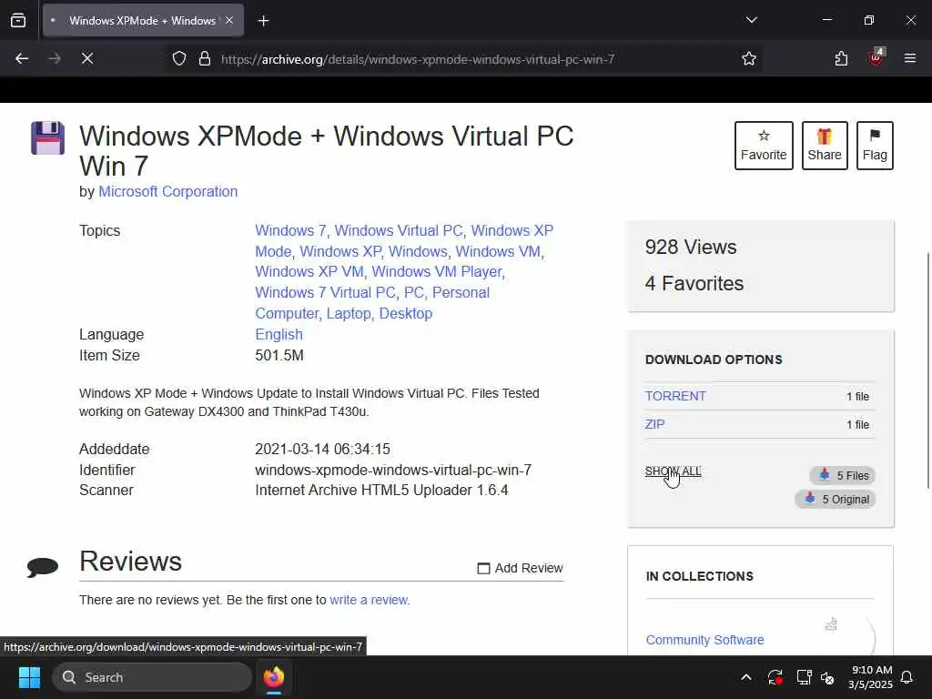The image size is (932, 699).
Task: Open the Desktop topic link
Action: coord(405,313)
